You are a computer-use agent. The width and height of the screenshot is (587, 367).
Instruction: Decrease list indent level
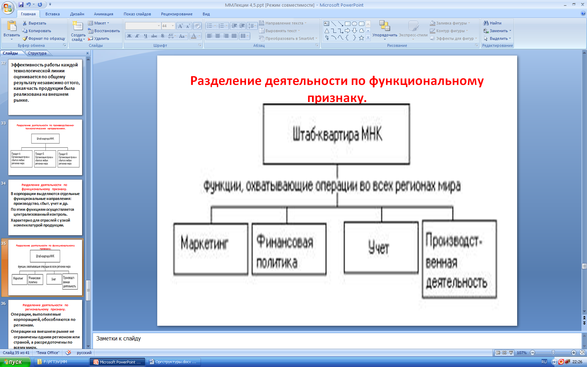234,26
